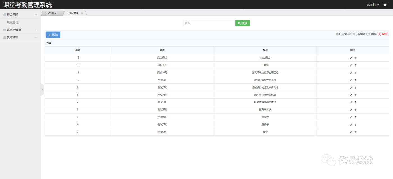Viewport: 393px width, 179px height.
Task: Click the 专业 column header
Action: point(265,50)
